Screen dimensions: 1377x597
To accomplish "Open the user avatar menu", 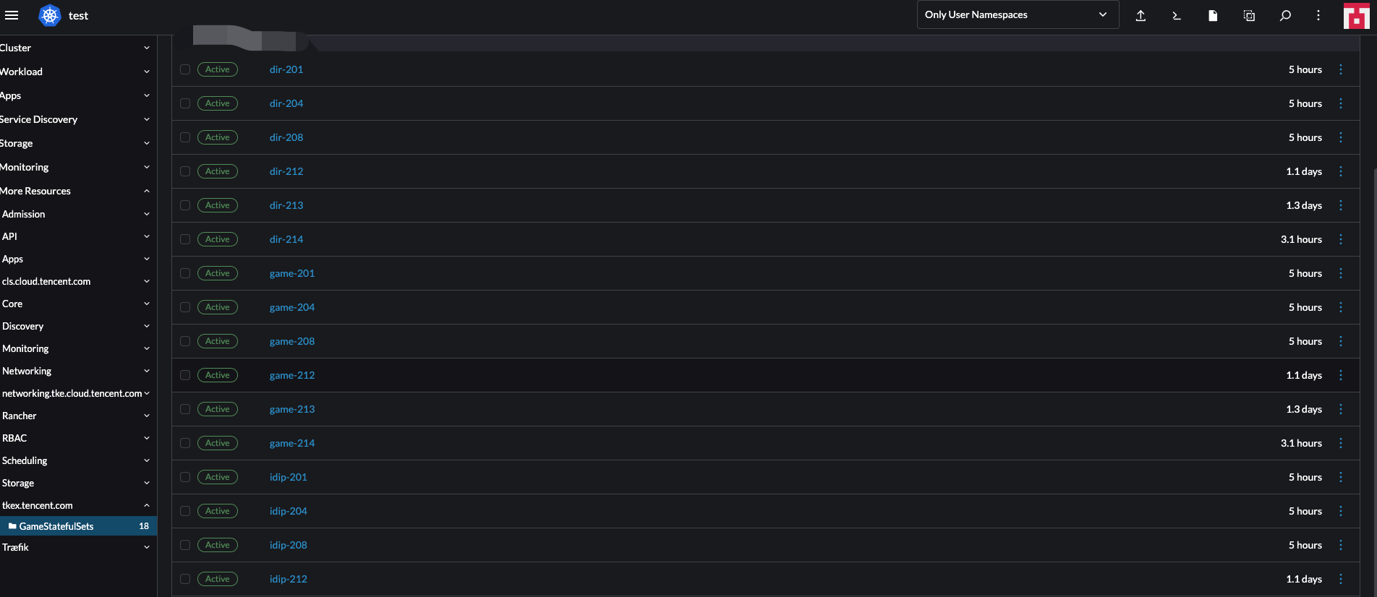I will point(1356,15).
